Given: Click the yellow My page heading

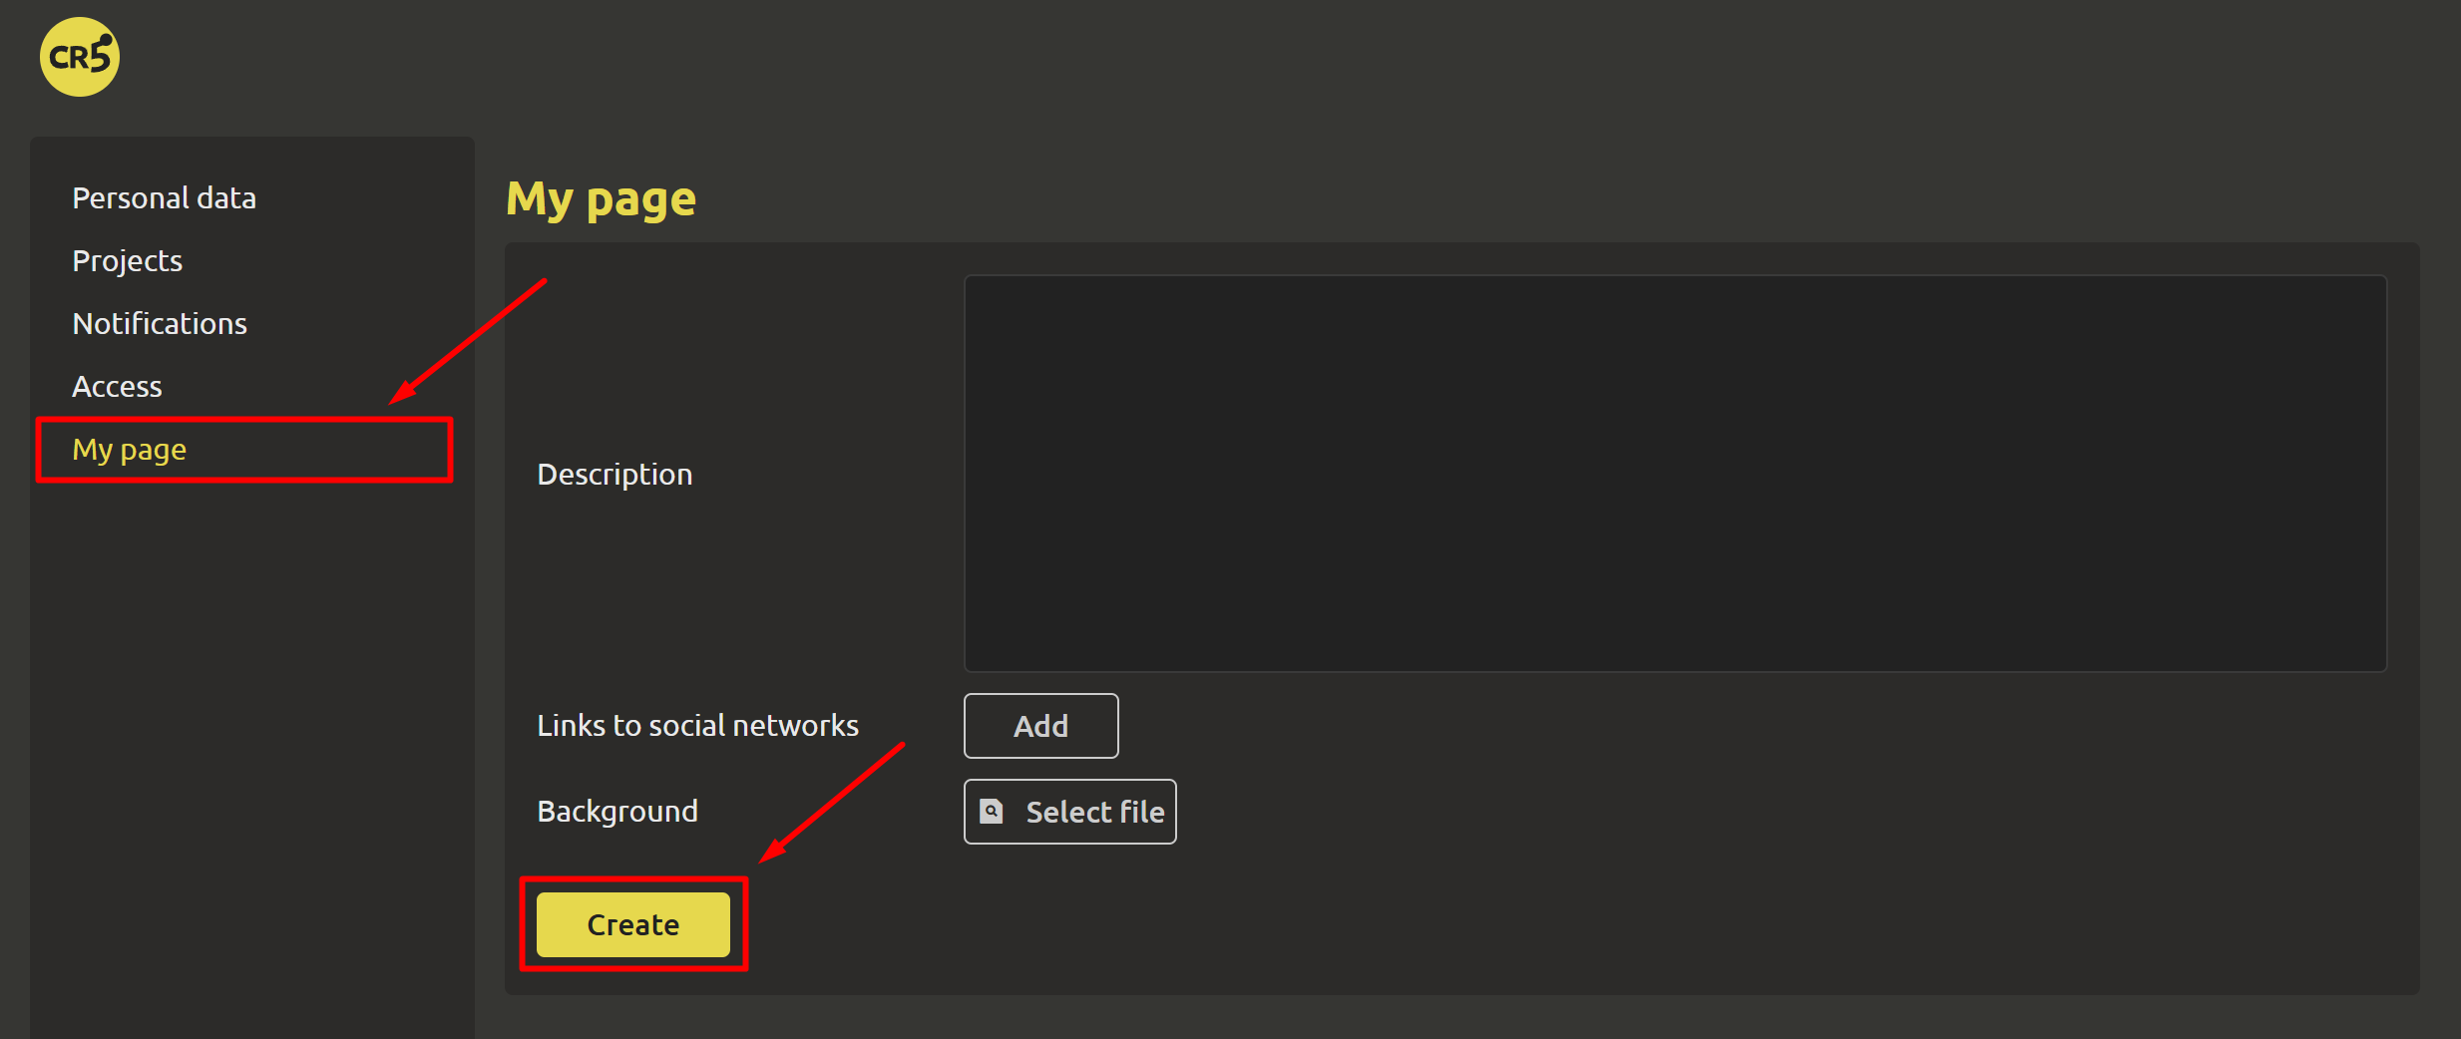Looking at the screenshot, I should [601, 199].
